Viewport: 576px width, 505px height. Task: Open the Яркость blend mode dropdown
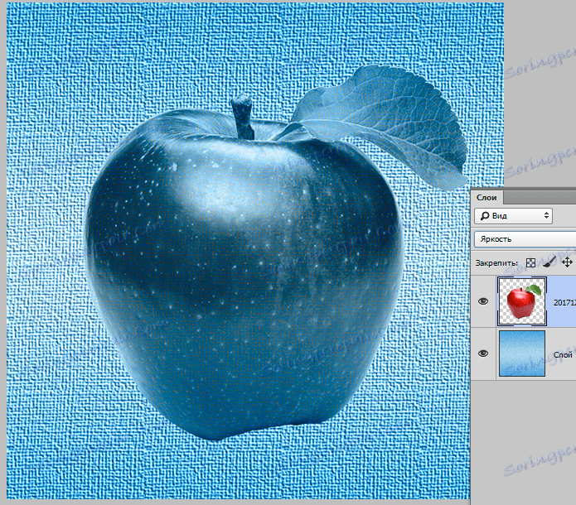tap(525, 239)
